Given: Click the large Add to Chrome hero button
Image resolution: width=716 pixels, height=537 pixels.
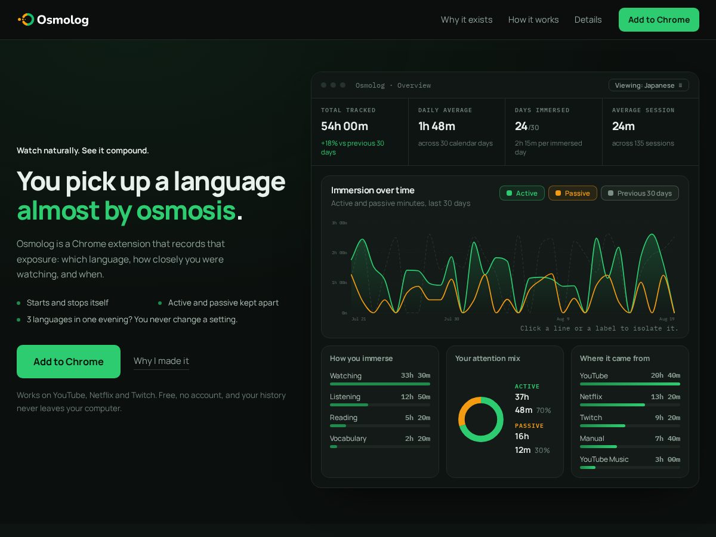Looking at the screenshot, I should (69, 362).
